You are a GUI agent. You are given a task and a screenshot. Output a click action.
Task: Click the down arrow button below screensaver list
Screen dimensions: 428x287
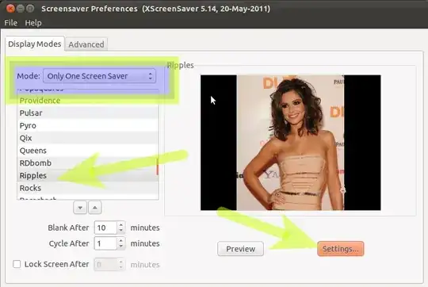tap(80, 208)
